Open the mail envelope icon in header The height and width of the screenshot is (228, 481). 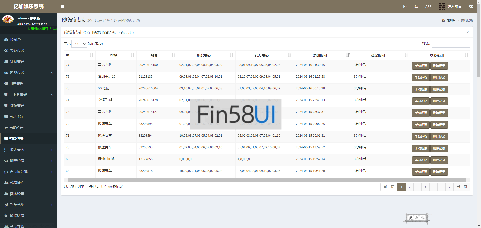tap(405, 6)
